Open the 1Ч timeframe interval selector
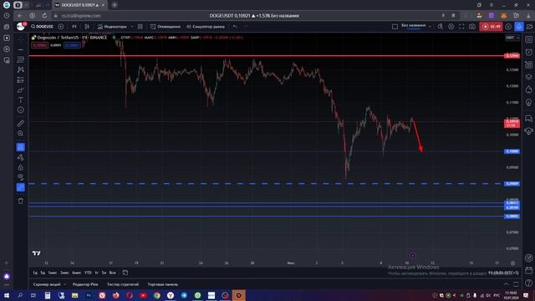This screenshot has height=301, width=535. [x=74, y=27]
